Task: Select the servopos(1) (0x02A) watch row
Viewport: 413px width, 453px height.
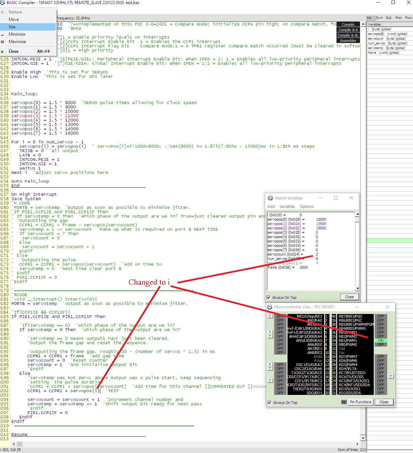Action: point(311,224)
